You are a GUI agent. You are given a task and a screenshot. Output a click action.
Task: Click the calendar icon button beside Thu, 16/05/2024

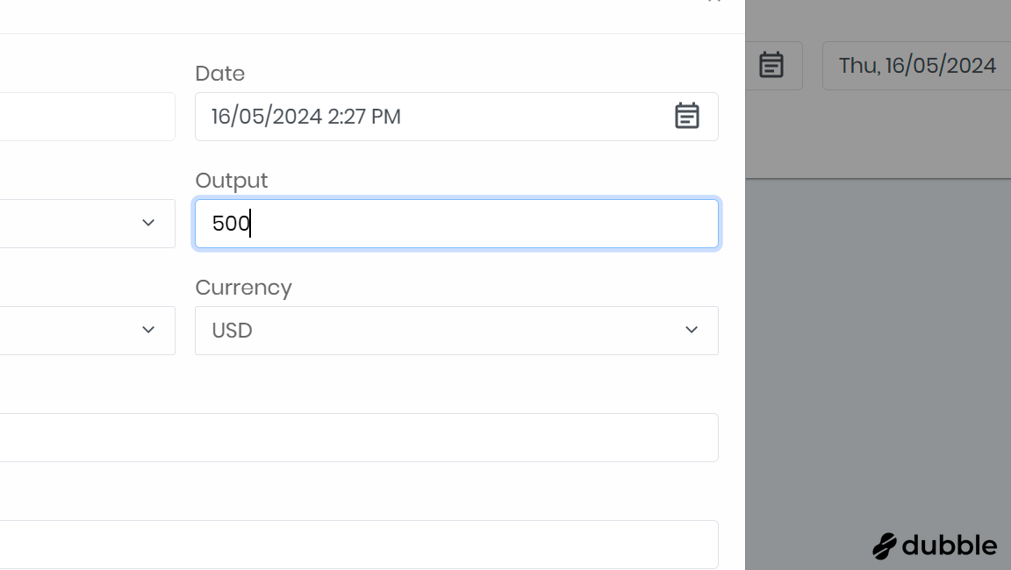[771, 65]
